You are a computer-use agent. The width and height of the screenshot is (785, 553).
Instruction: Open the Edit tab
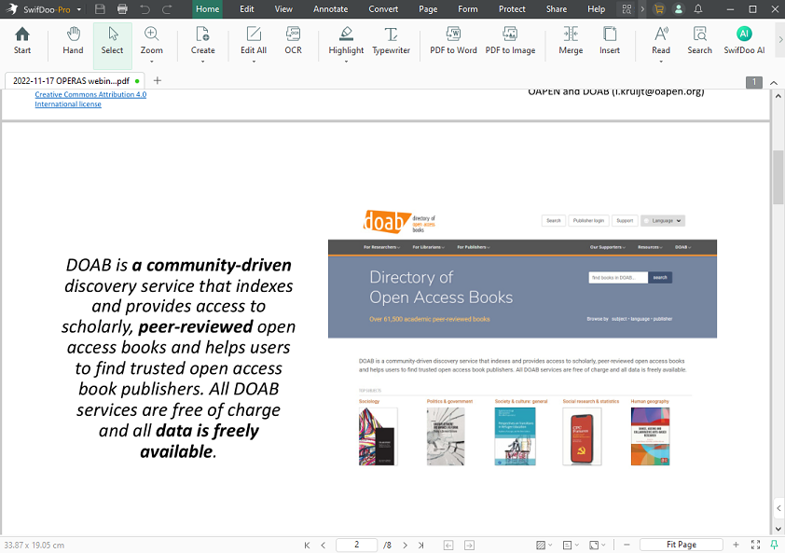[x=247, y=9]
